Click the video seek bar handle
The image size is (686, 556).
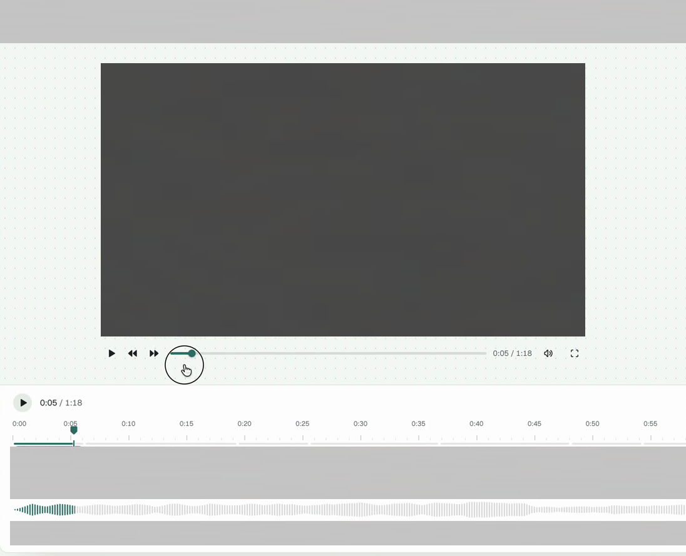tap(192, 353)
